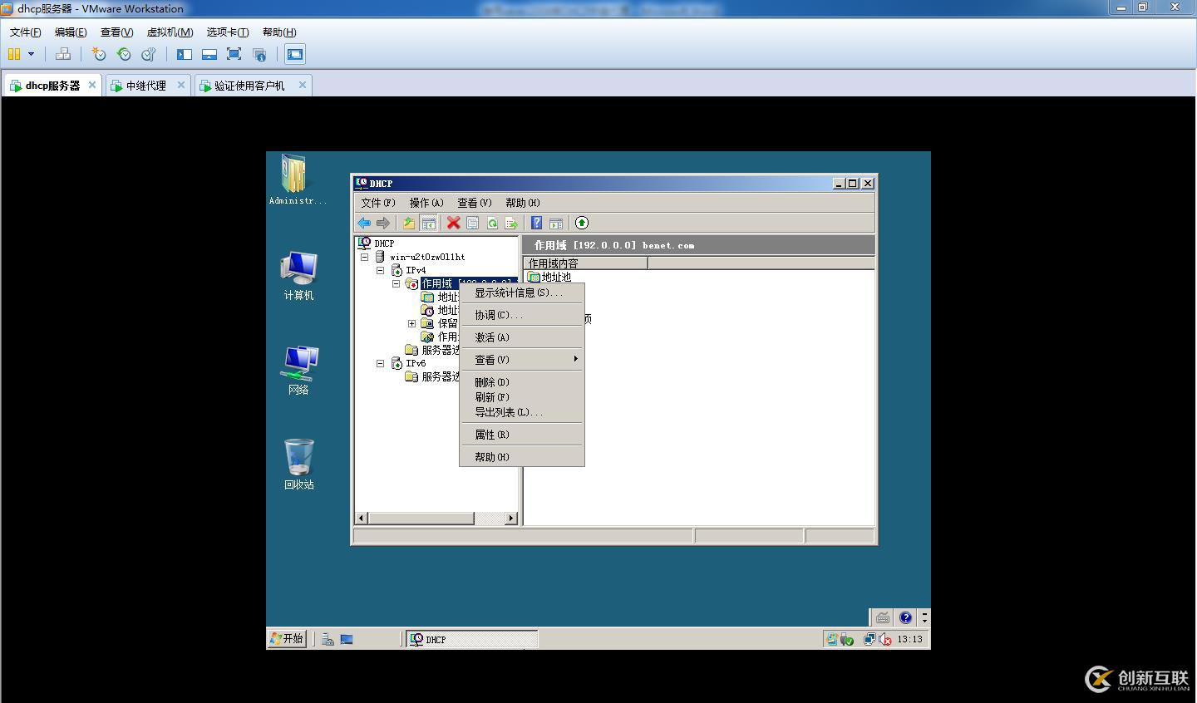Open the snapshot manager icon
The height and width of the screenshot is (703, 1197).
coord(149,54)
